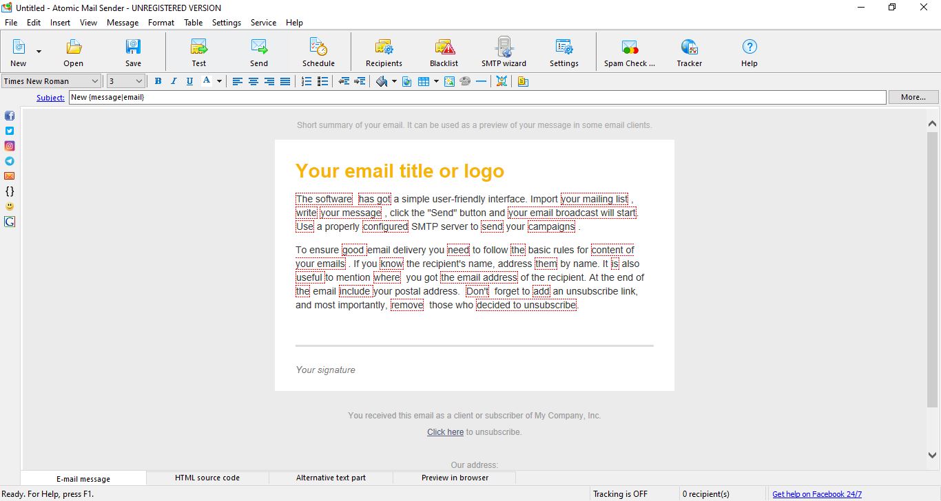Image resolution: width=941 pixels, height=501 pixels.
Task: Expand the fill color dropdown arrow
Action: pos(394,81)
